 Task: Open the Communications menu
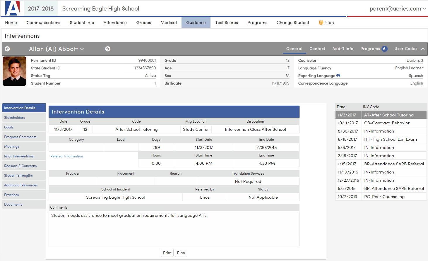tap(43, 23)
